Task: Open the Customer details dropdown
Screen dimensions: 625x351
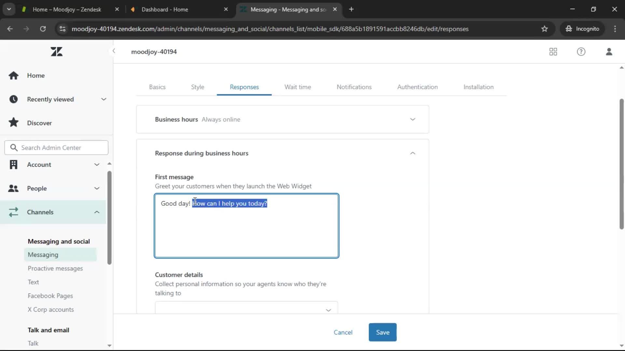Action: 246,307
